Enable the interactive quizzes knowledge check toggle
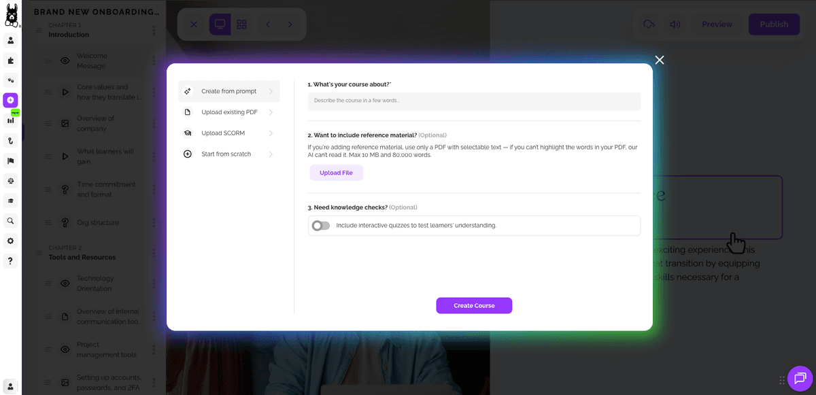The width and height of the screenshot is (816, 395). [x=320, y=225]
